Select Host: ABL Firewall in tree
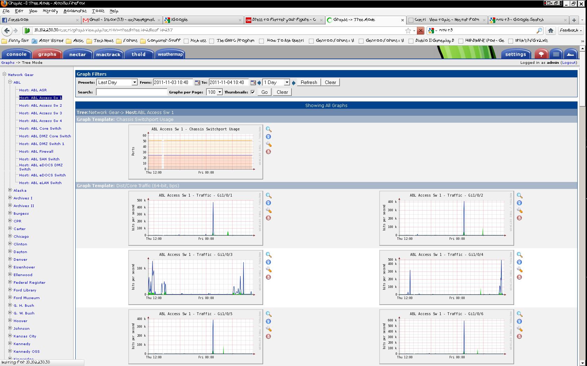Screen dimensions: 587x366 (x=36, y=151)
